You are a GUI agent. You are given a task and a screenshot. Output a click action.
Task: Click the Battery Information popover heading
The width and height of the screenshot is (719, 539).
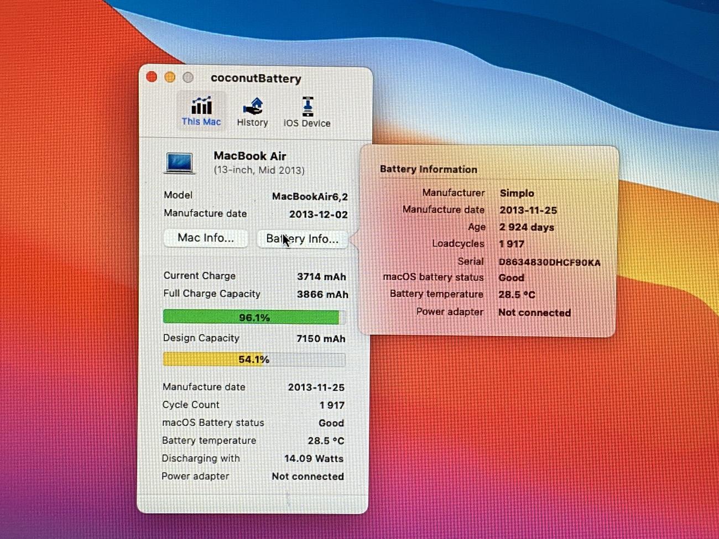pyautogui.click(x=428, y=170)
